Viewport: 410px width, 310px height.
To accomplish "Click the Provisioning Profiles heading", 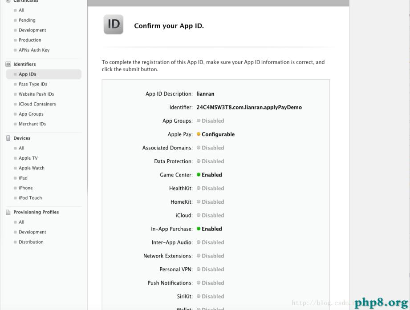I will [x=36, y=212].
